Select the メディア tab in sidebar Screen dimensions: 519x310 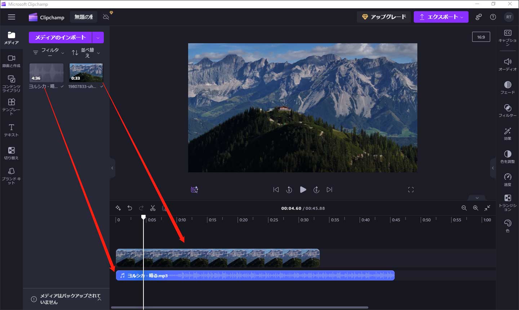(12, 38)
